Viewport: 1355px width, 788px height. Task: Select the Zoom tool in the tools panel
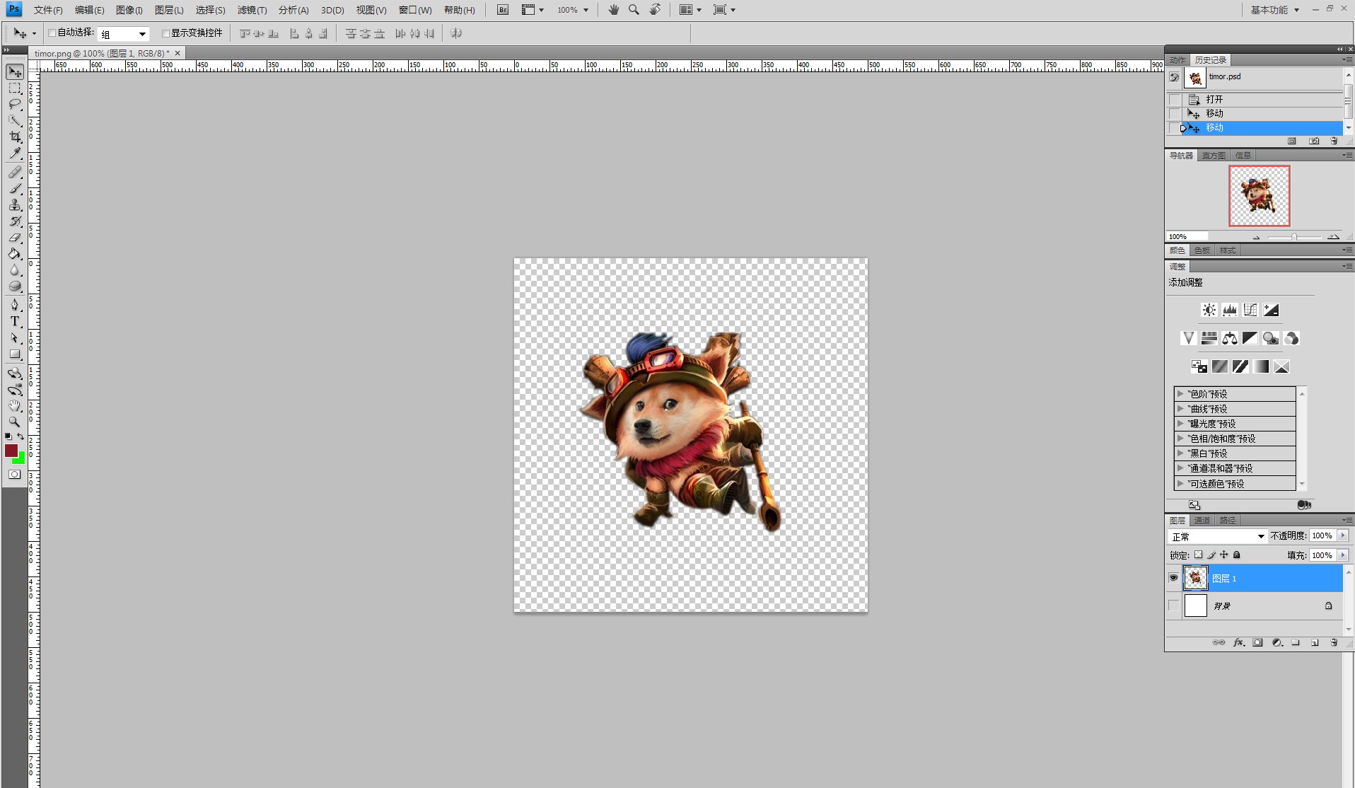(x=15, y=422)
